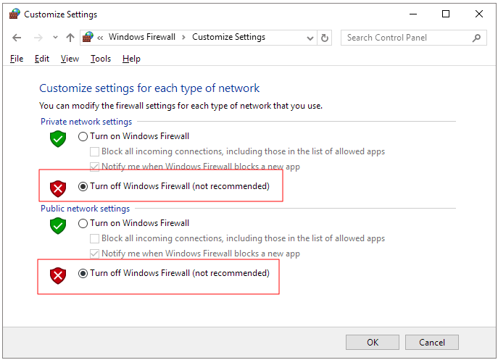Click the Back navigation arrow
The height and width of the screenshot is (360, 498).
(x=17, y=38)
